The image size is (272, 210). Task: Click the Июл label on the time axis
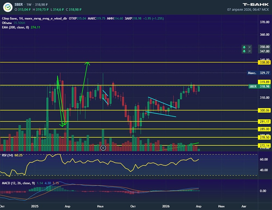(100, 206)
